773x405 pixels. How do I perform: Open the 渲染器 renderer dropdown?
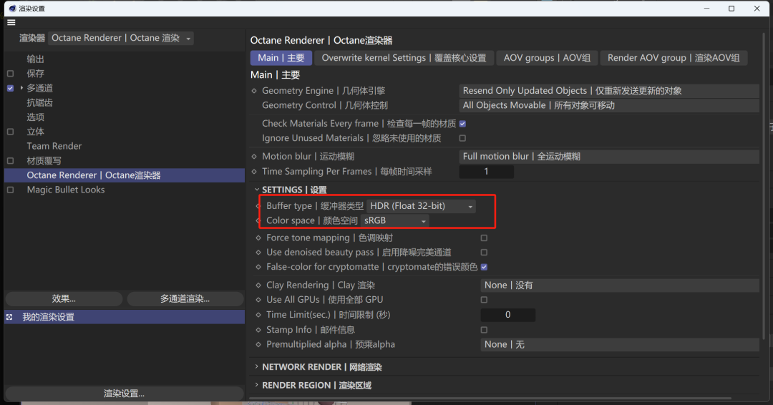tap(121, 38)
